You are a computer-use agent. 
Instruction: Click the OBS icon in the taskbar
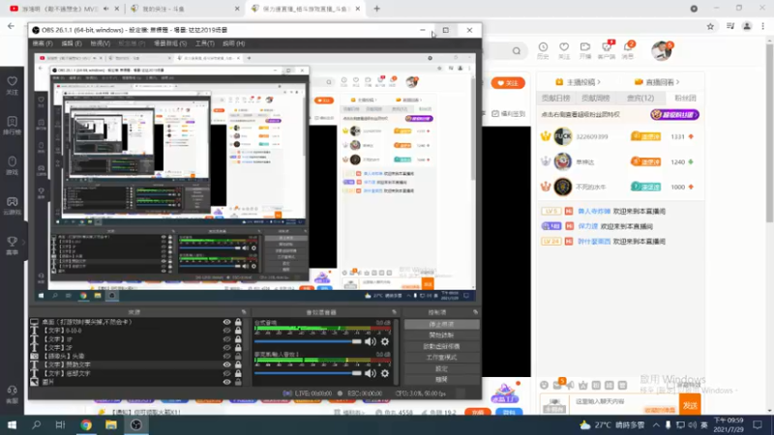(x=136, y=424)
